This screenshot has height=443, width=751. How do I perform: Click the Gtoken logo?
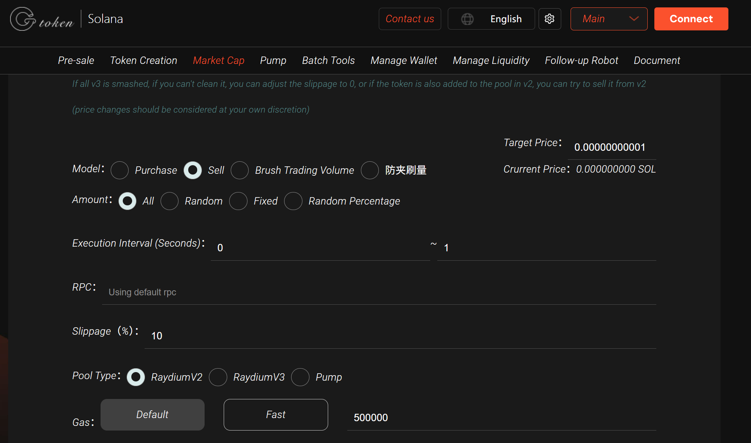[42, 19]
